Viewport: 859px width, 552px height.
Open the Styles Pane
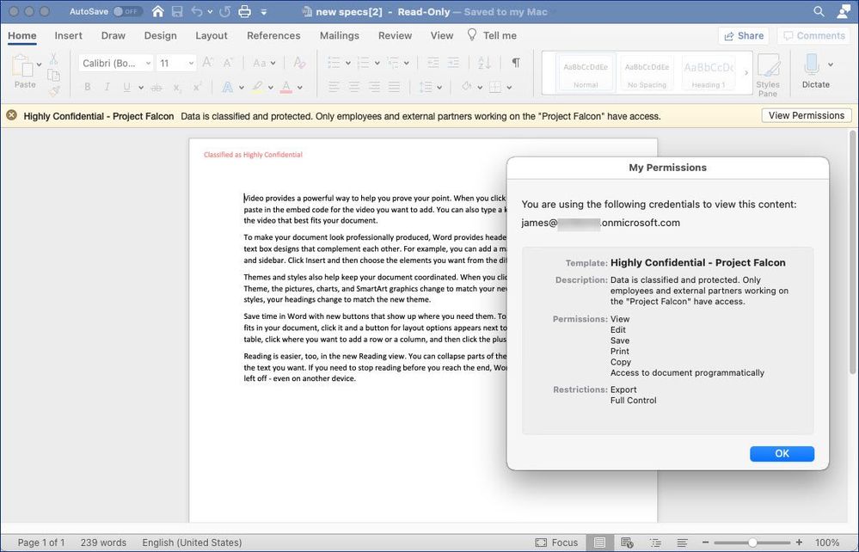tap(768, 76)
